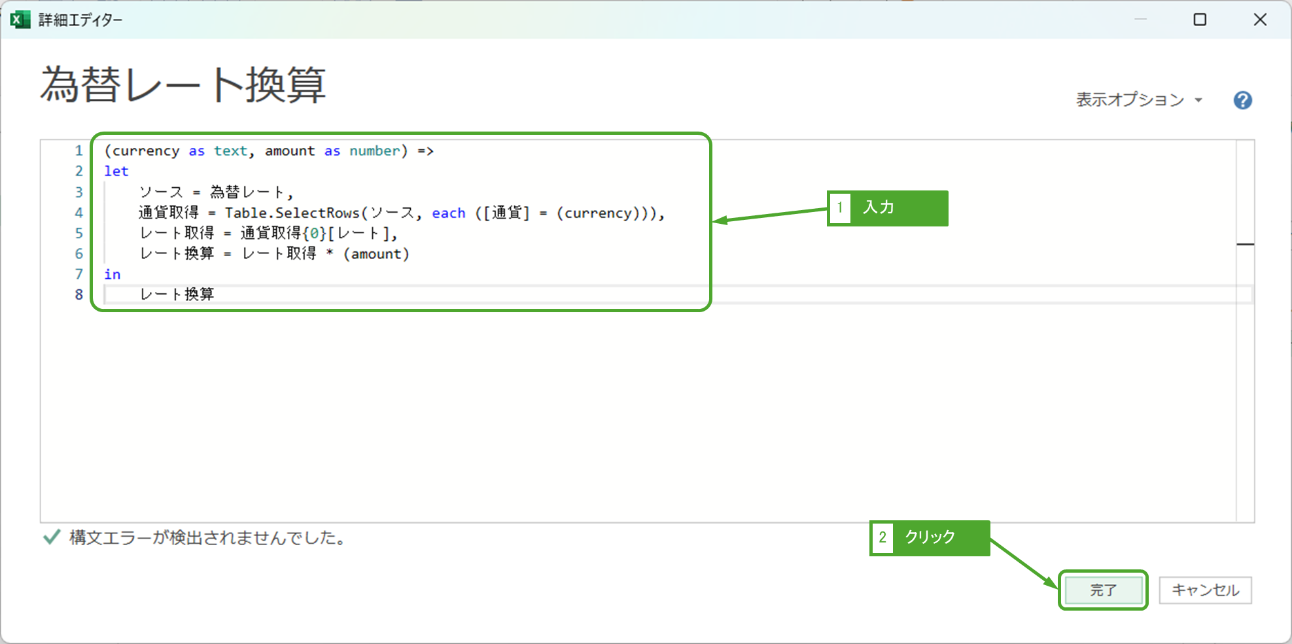Viewport: 1292px width, 644px height.
Task: Click the 'in' keyword on line 7
Action: point(113,275)
